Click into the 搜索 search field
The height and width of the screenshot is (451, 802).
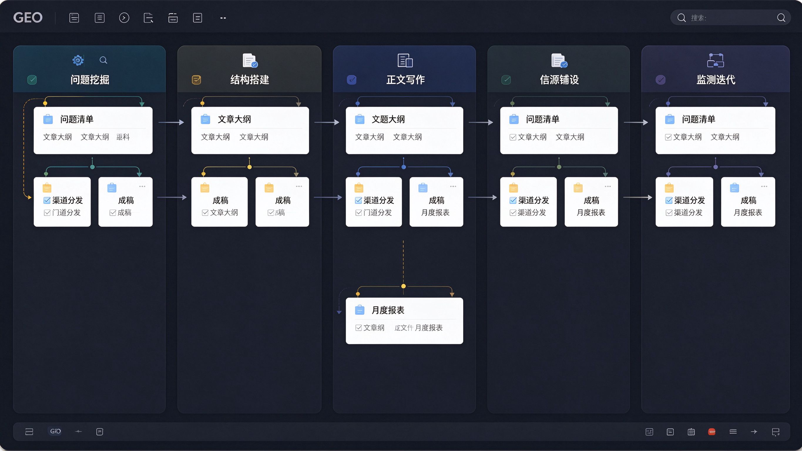(x=730, y=18)
